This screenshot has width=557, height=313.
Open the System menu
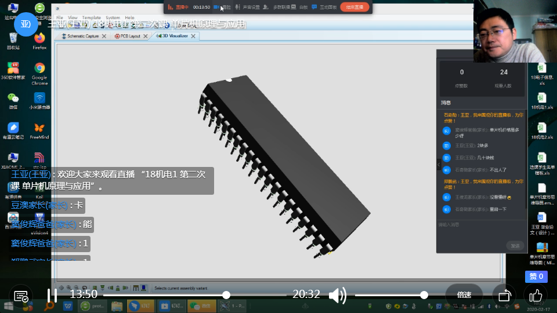pos(113,17)
